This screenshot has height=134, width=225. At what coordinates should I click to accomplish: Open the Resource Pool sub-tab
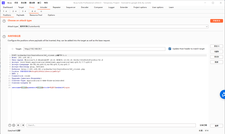pyautogui.click(x=36, y=15)
